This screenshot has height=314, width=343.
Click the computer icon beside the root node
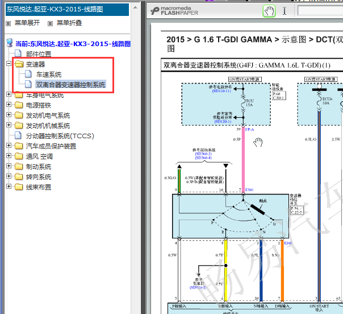click(x=10, y=43)
